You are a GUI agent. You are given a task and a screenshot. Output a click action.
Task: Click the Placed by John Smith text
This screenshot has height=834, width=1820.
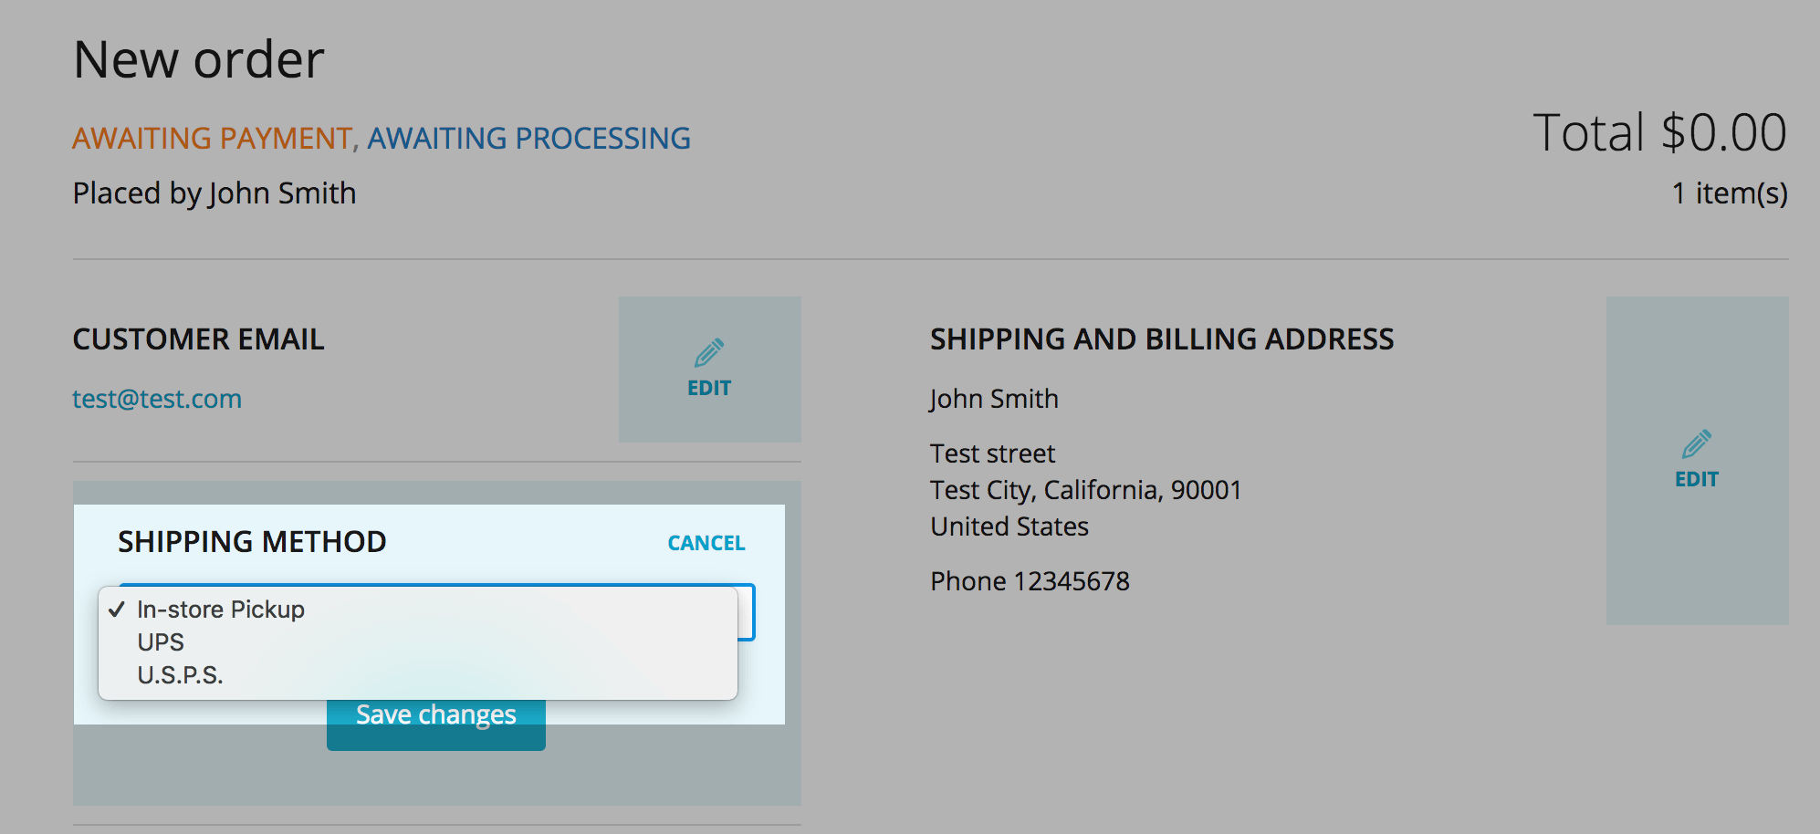(214, 193)
